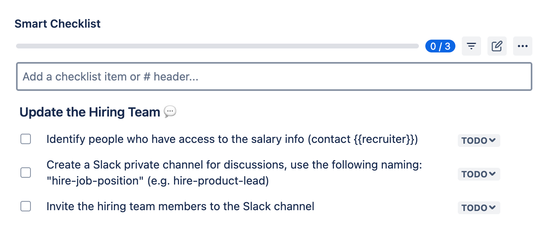Click the checklist progress bar
Image resolution: width=550 pixels, height=237 pixels.
coord(217,46)
